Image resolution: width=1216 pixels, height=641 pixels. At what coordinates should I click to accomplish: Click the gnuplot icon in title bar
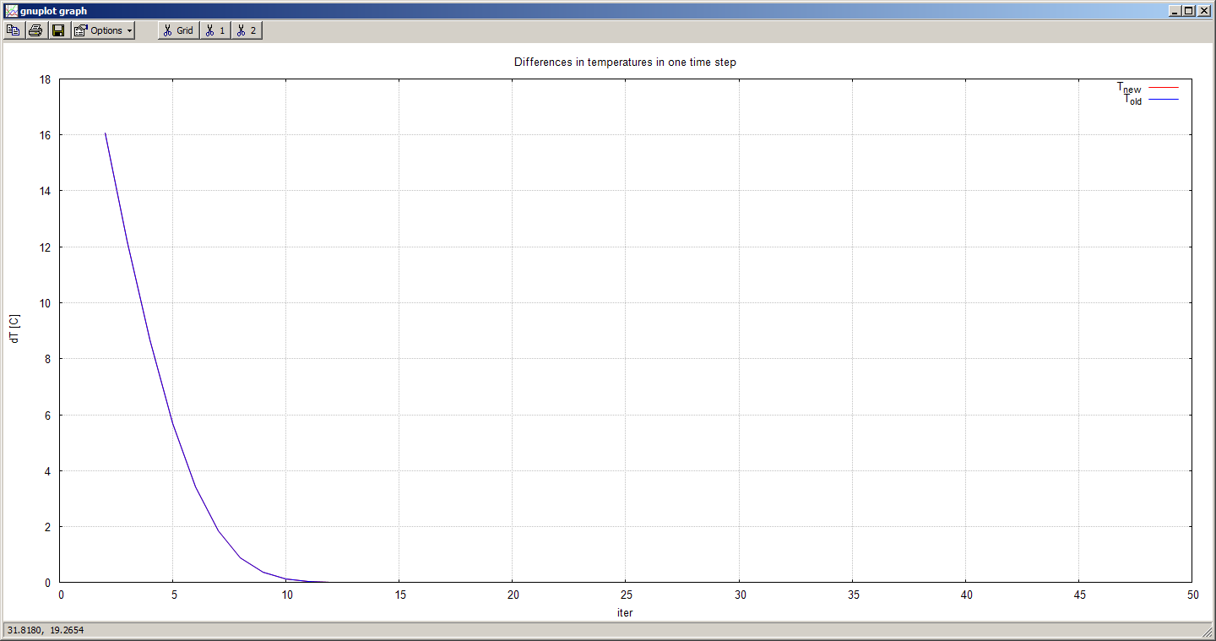(11, 11)
